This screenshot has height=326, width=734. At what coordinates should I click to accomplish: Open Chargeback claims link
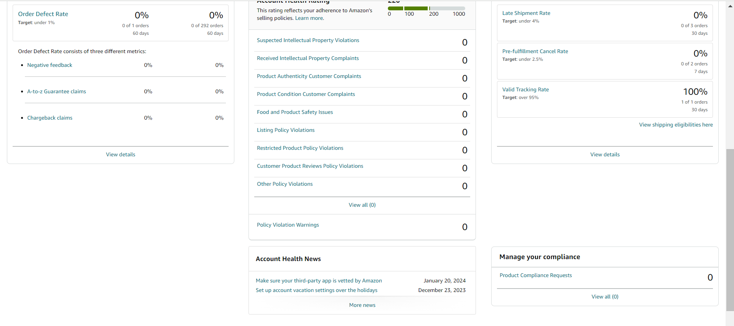[50, 118]
